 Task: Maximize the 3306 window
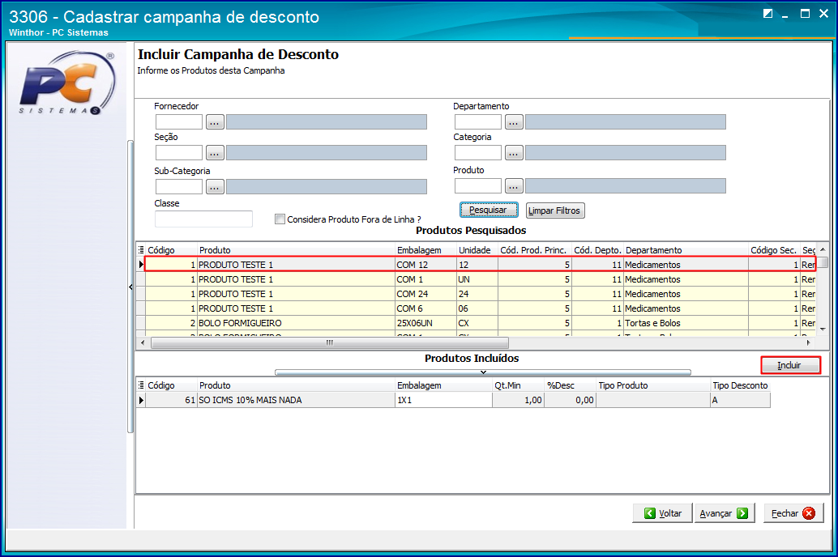coord(805,14)
